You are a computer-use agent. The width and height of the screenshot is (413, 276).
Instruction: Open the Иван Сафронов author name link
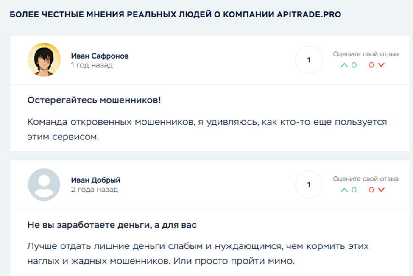coord(100,56)
